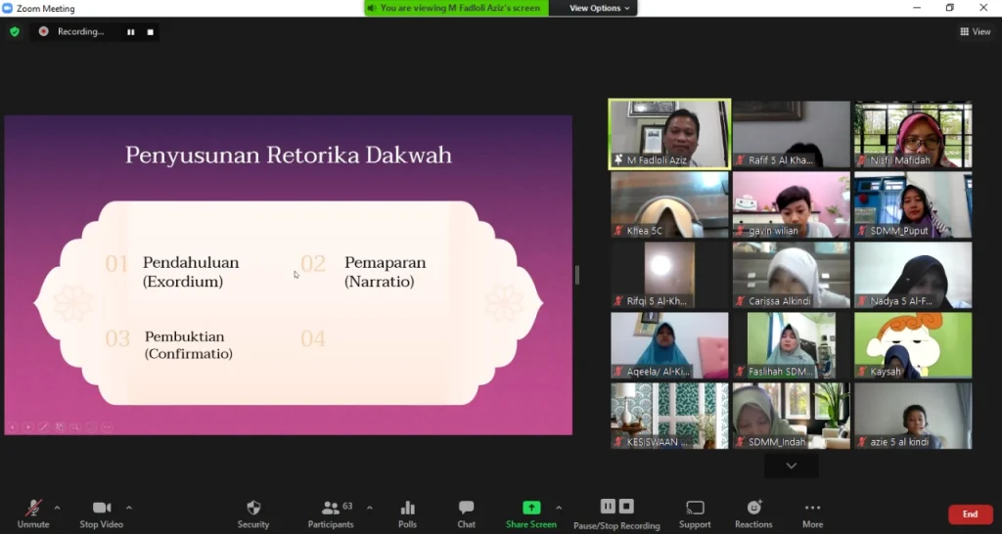This screenshot has height=534, width=1002.
Task: Select Rafif 5 Al Kha... video tile
Action: point(791,134)
